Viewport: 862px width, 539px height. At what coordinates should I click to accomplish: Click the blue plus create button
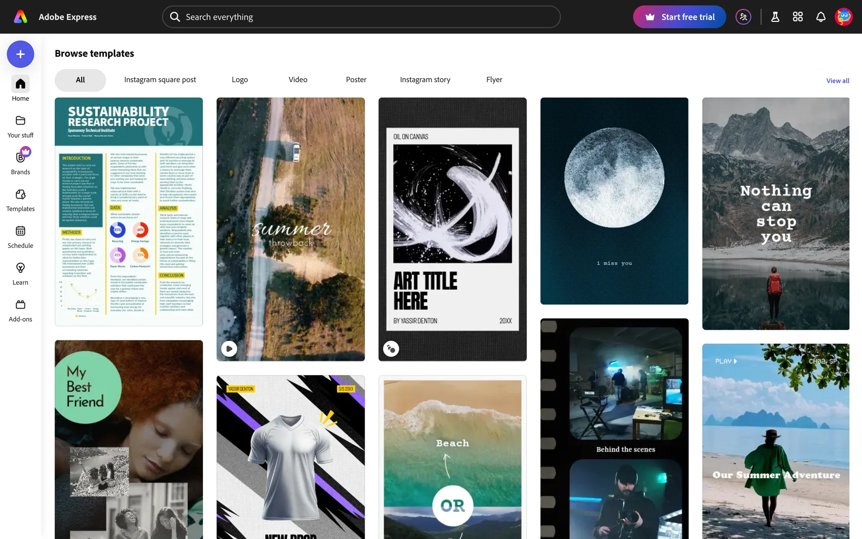[x=20, y=54]
